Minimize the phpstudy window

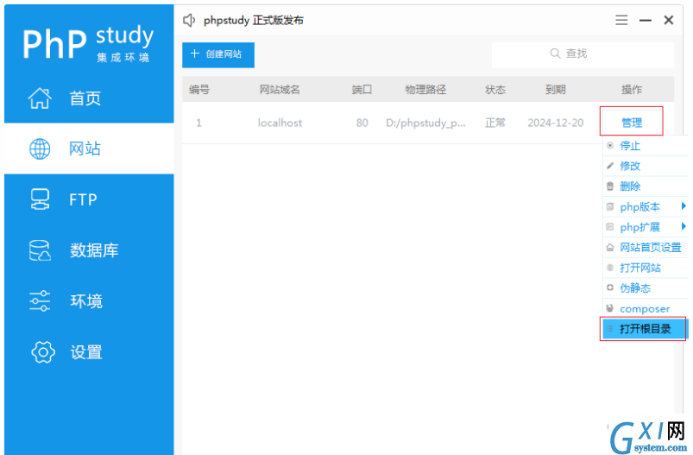(646, 21)
